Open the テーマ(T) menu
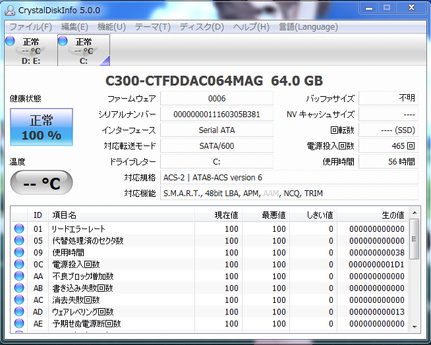Image resolution: width=431 pixels, height=345 pixels. tap(152, 27)
